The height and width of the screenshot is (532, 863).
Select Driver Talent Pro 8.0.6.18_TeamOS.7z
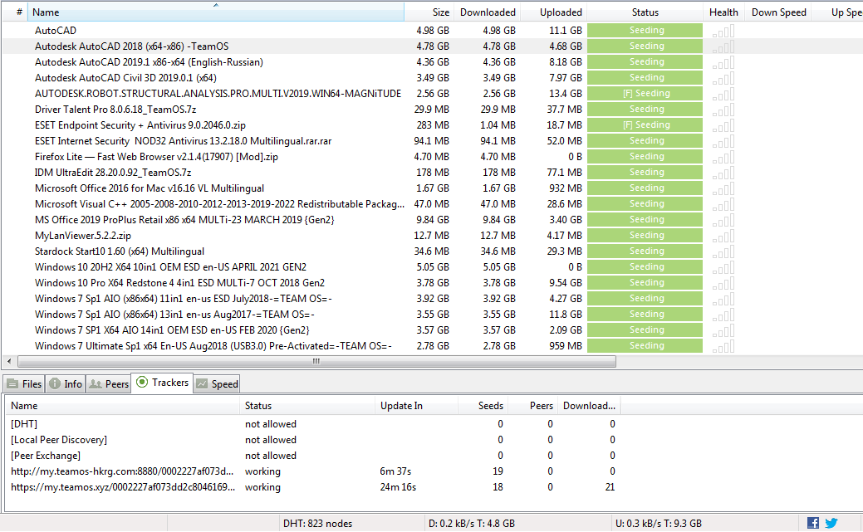(115, 110)
